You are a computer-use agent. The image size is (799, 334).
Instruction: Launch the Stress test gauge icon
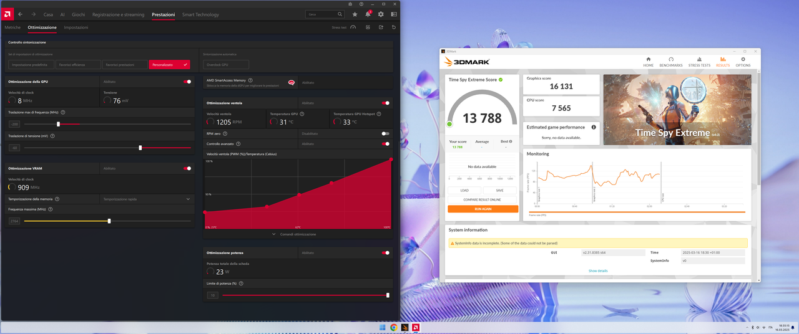tap(353, 27)
